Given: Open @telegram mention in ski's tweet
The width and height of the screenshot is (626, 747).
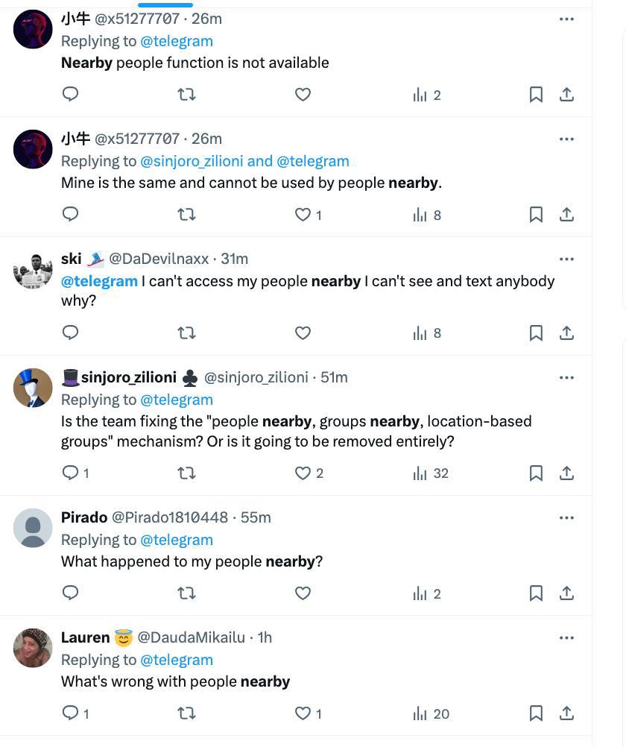Looking at the screenshot, I should coord(99,281).
